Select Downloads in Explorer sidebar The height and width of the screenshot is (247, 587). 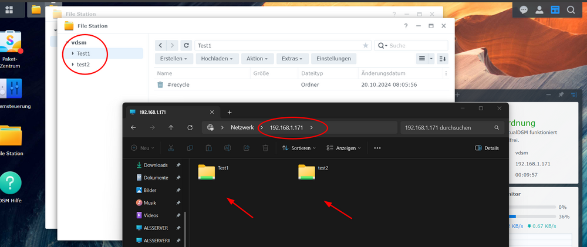[x=156, y=165]
